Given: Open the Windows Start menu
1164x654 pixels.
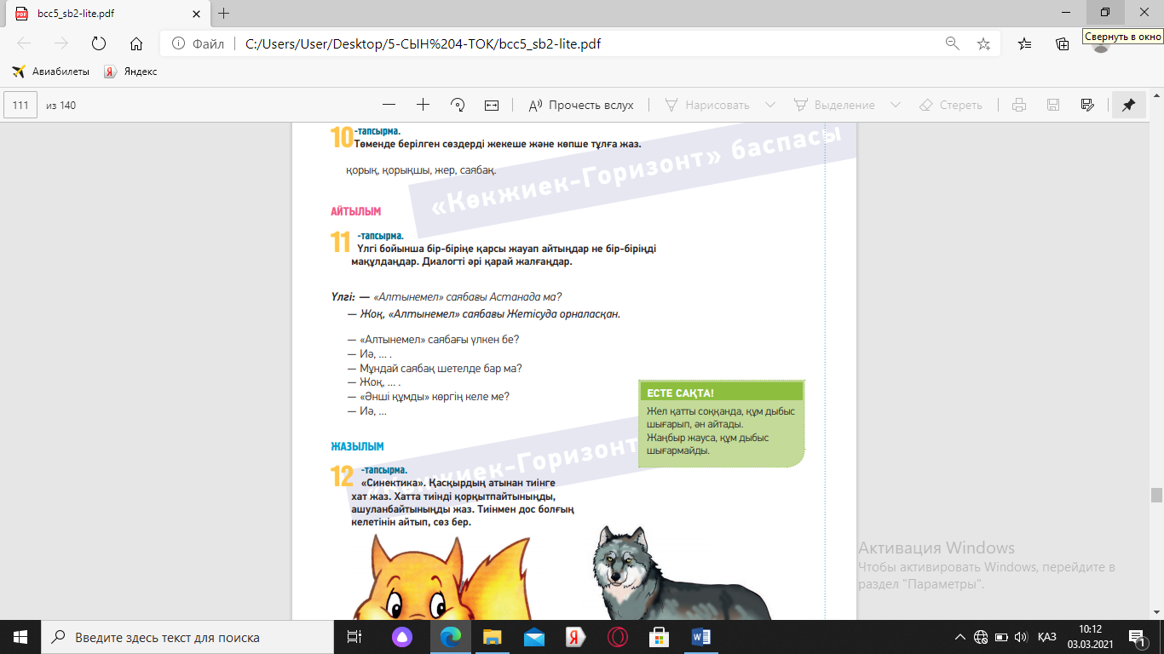Looking at the screenshot, I should [x=20, y=637].
